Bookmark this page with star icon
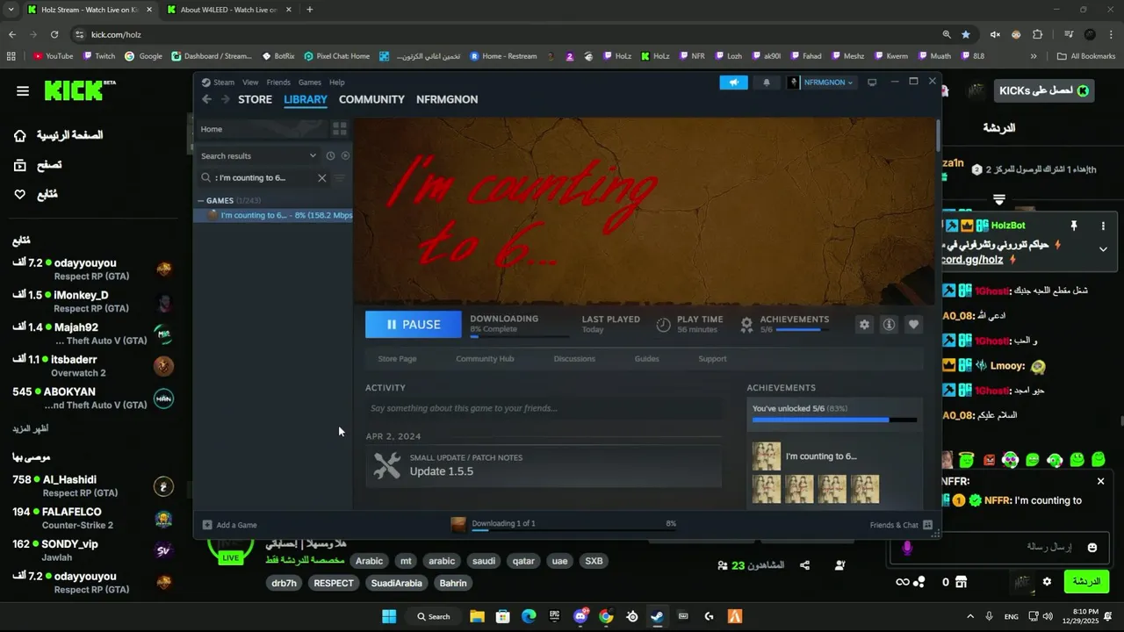The image size is (1124, 632). point(966,34)
